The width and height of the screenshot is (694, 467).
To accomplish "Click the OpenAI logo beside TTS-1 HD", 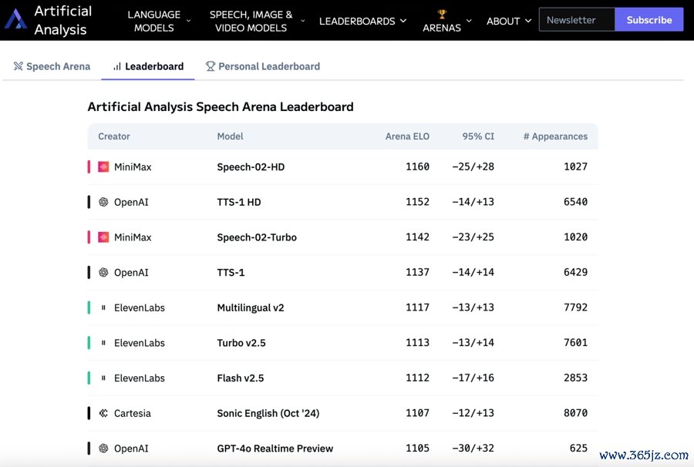I will tap(103, 202).
